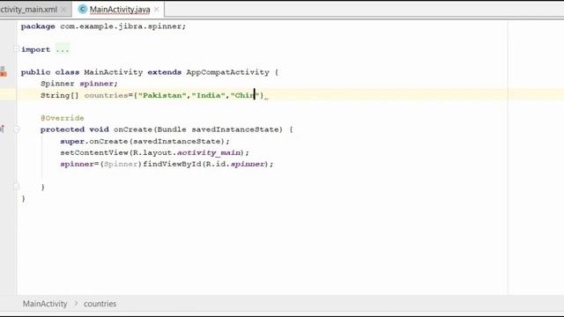Click R.id.spinner in the code

[x=235, y=165]
